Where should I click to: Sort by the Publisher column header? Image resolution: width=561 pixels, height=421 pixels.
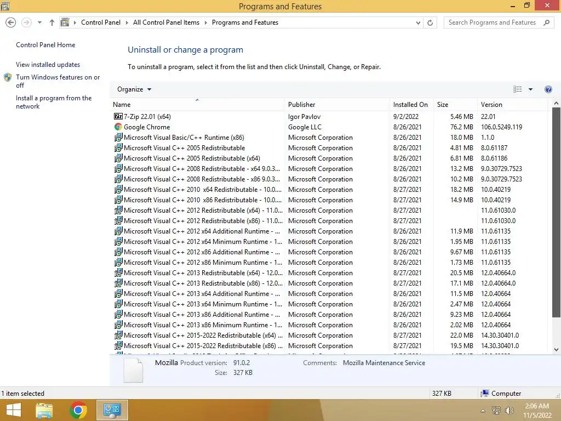pyautogui.click(x=337, y=105)
